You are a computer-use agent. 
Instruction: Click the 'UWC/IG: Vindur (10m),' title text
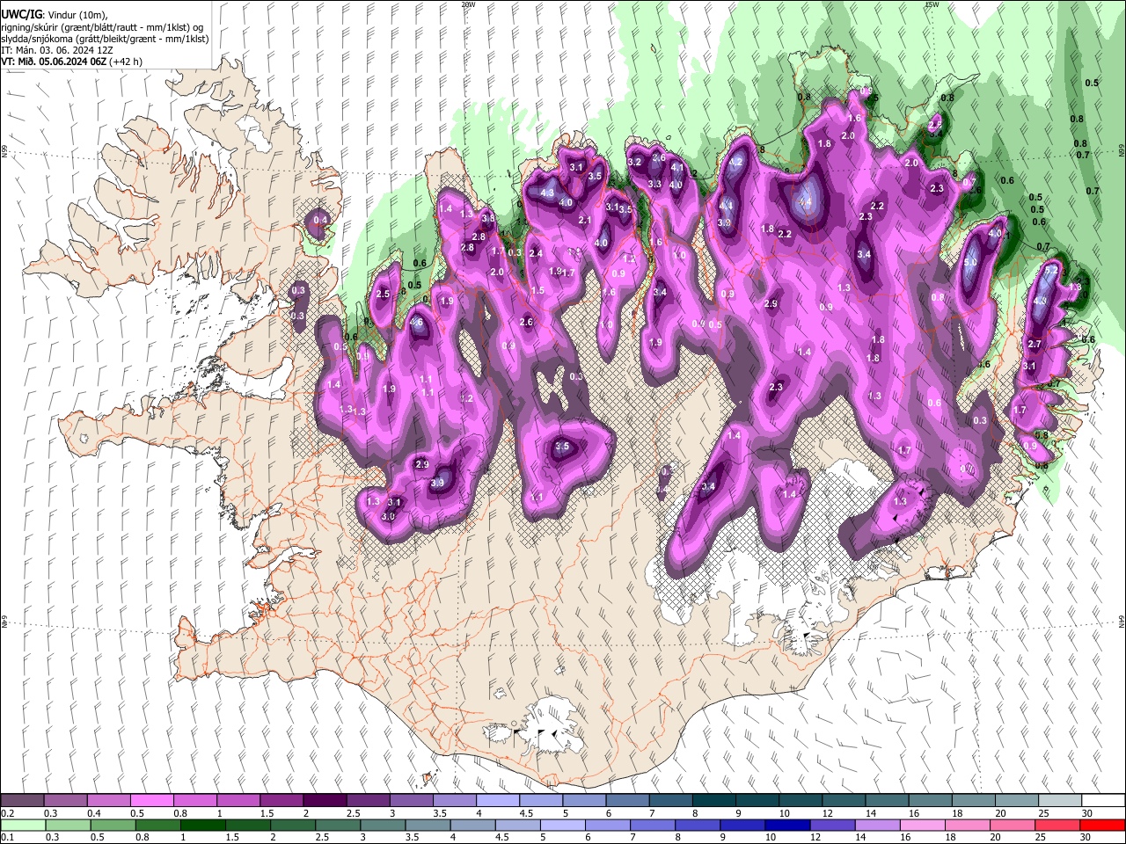54,15
